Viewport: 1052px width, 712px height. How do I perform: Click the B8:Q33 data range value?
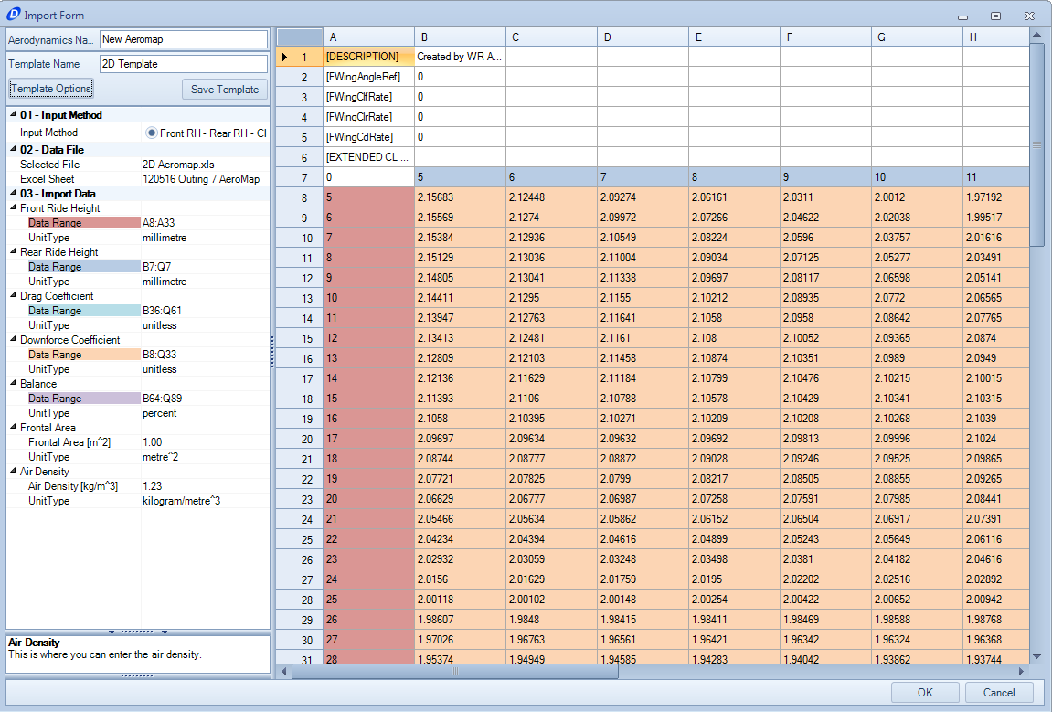pyautogui.click(x=160, y=355)
